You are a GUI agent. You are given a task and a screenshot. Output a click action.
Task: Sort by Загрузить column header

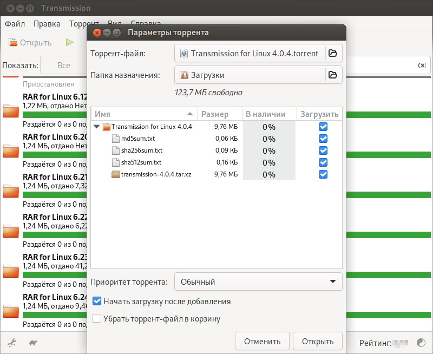319,114
